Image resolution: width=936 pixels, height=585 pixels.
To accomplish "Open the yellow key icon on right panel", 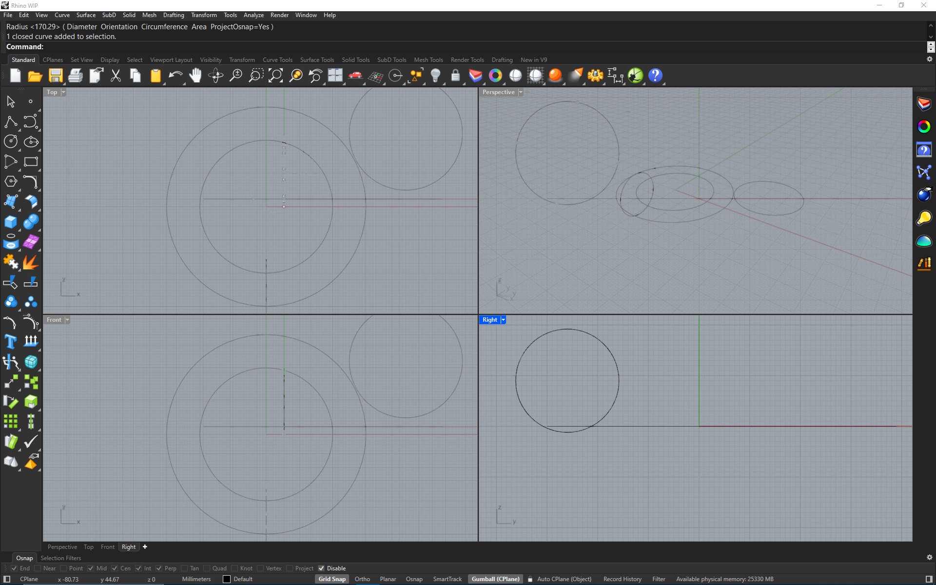I will [924, 218].
